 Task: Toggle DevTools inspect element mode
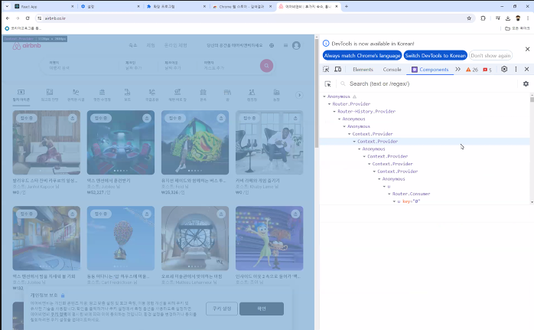coord(326,69)
